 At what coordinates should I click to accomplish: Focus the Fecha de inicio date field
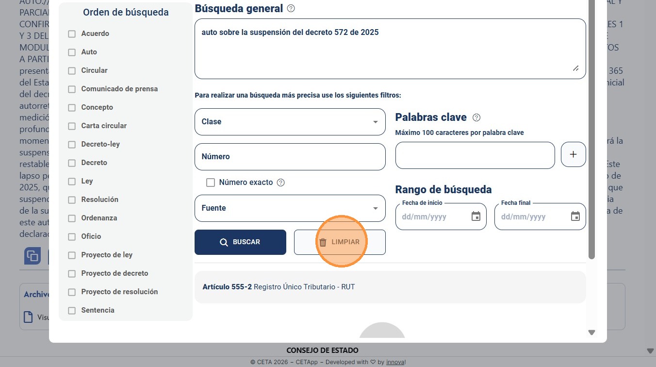(x=441, y=217)
